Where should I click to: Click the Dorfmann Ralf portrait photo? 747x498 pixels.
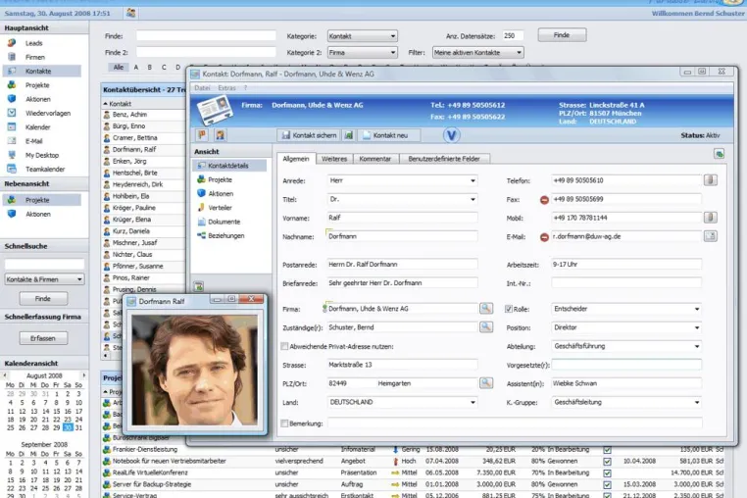click(x=194, y=370)
